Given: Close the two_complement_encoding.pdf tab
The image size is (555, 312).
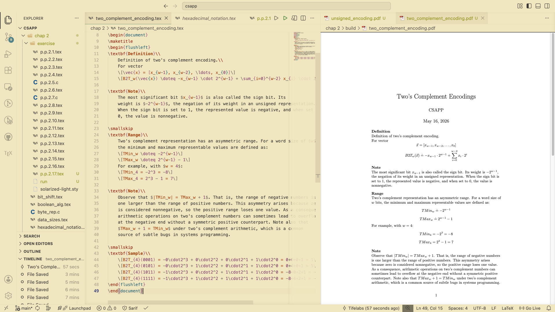Looking at the screenshot, I should pyautogui.click(x=483, y=18).
